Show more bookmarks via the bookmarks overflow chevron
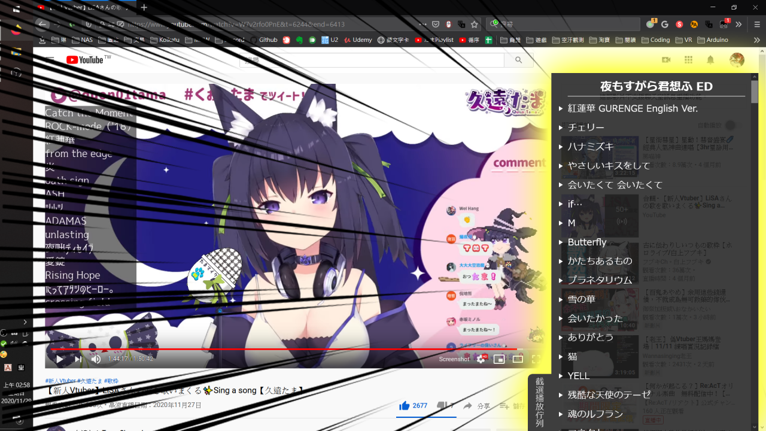The image size is (766, 431). (756, 40)
